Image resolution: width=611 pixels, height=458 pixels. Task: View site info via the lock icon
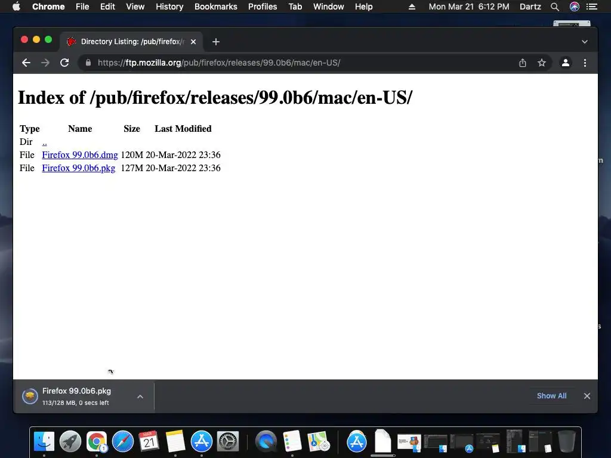point(88,63)
